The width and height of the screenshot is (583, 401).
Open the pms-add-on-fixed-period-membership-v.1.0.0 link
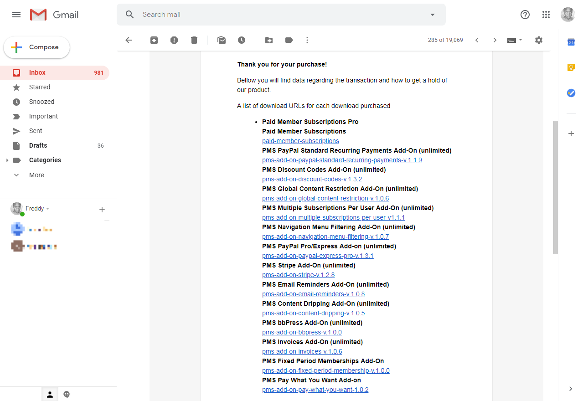326,370
